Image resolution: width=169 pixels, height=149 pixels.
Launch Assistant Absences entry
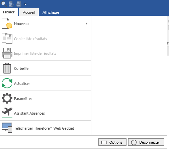(46, 113)
